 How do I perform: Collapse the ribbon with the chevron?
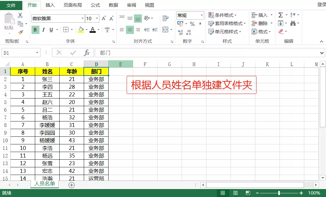(321, 41)
